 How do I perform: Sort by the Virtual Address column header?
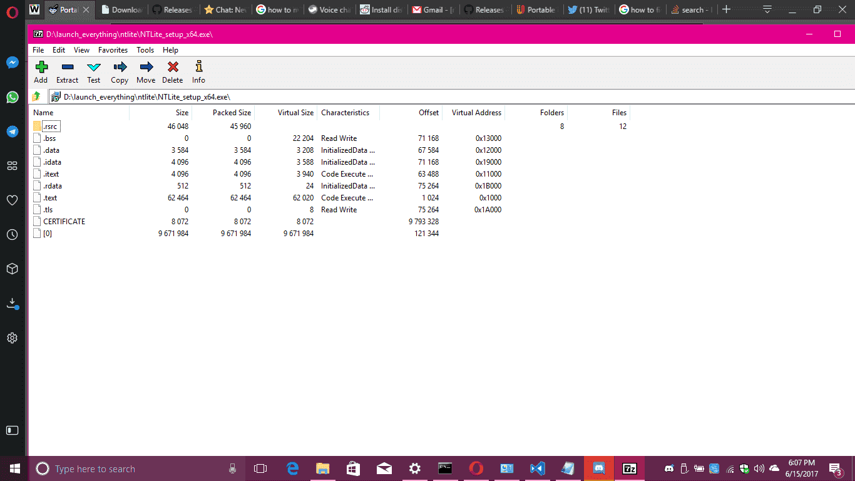(473, 113)
